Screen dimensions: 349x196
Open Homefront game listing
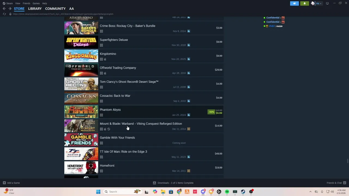(x=144, y=168)
